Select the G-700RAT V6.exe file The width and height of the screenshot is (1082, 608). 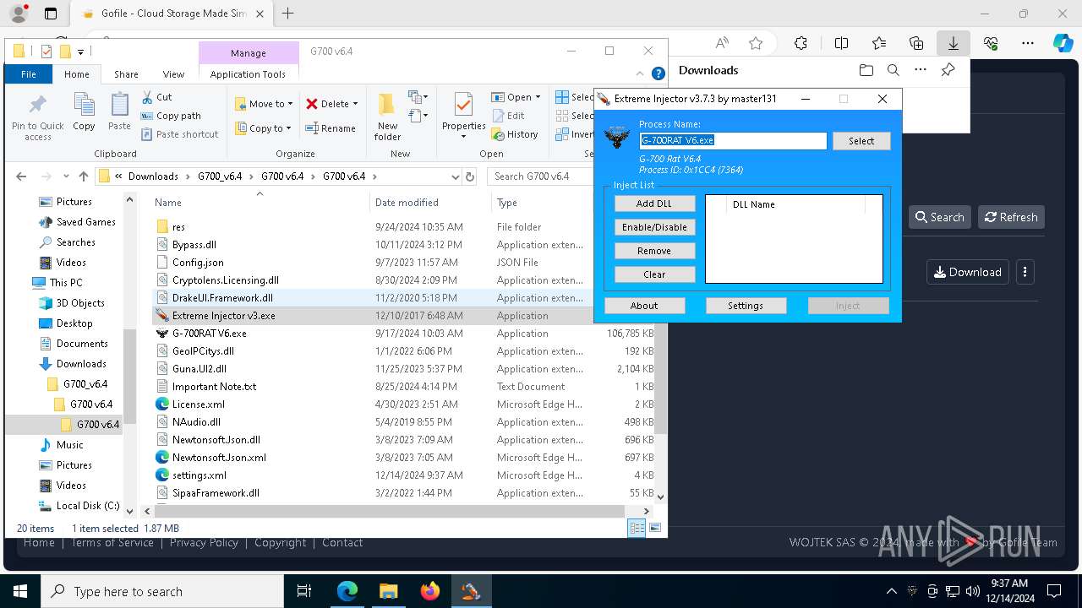click(x=209, y=334)
